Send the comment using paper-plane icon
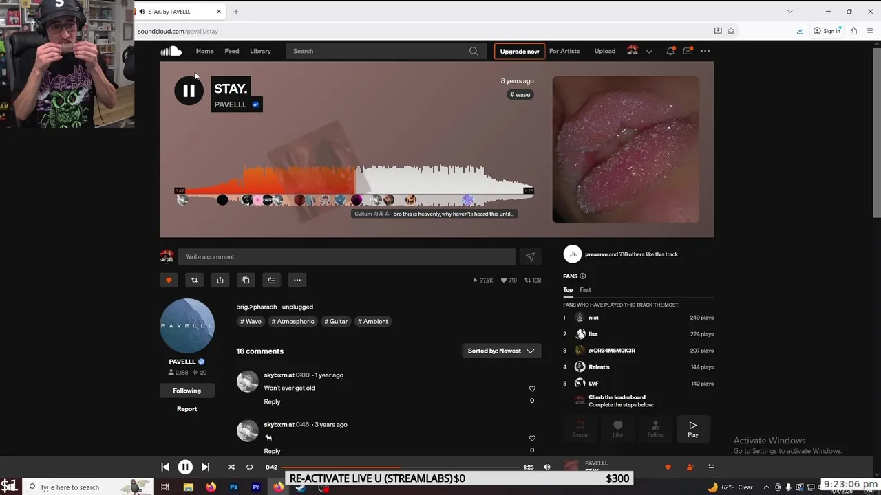 pos(530,257)
